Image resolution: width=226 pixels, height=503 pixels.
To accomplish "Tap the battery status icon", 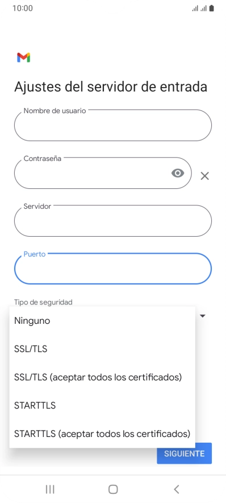I will [x=211, y=9].
